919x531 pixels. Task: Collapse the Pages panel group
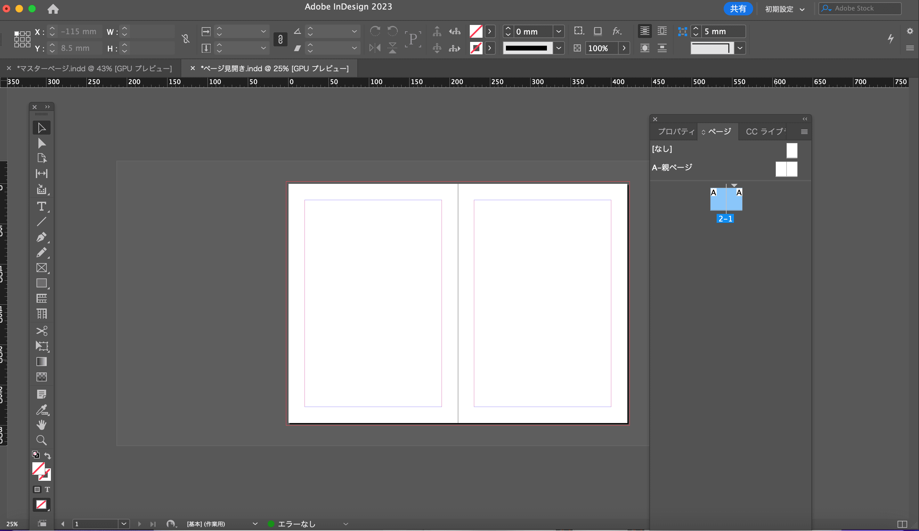click(804, 119)
